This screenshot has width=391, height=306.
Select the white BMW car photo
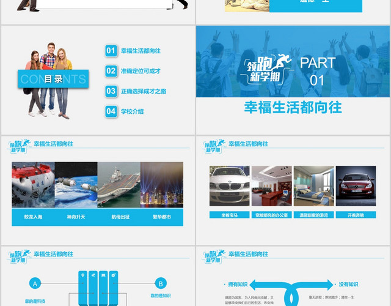pos(230,186)
